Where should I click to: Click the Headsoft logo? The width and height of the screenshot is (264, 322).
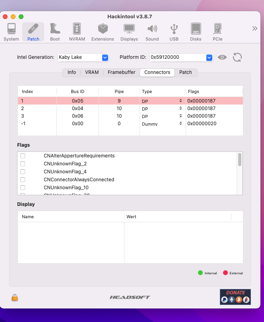(x=130, y=297)
